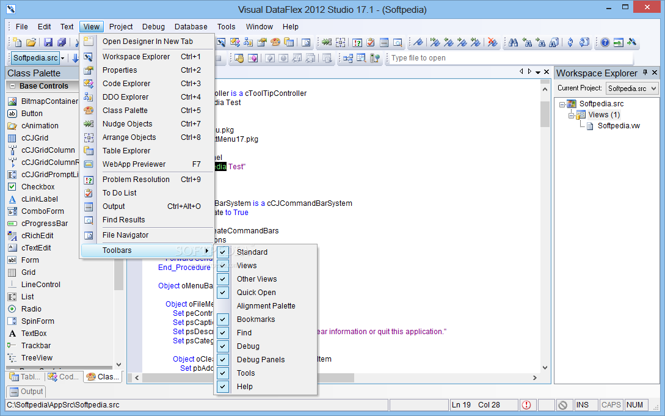Click the Save All toolbar icon
Screen dimensions: 665x416
pyautogui.click(x=62, y=42)
